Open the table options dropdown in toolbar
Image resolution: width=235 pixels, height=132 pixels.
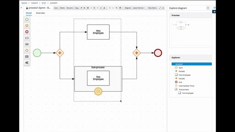pyautogui.click(x=121, y=8)
